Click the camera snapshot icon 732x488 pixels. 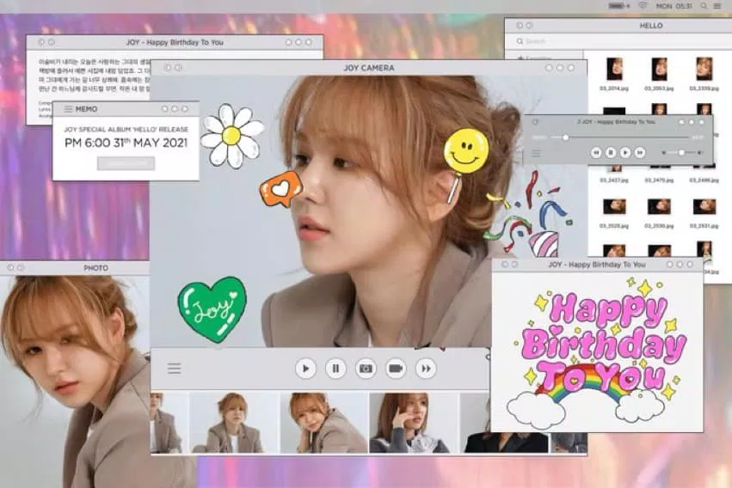click(366, 369)
